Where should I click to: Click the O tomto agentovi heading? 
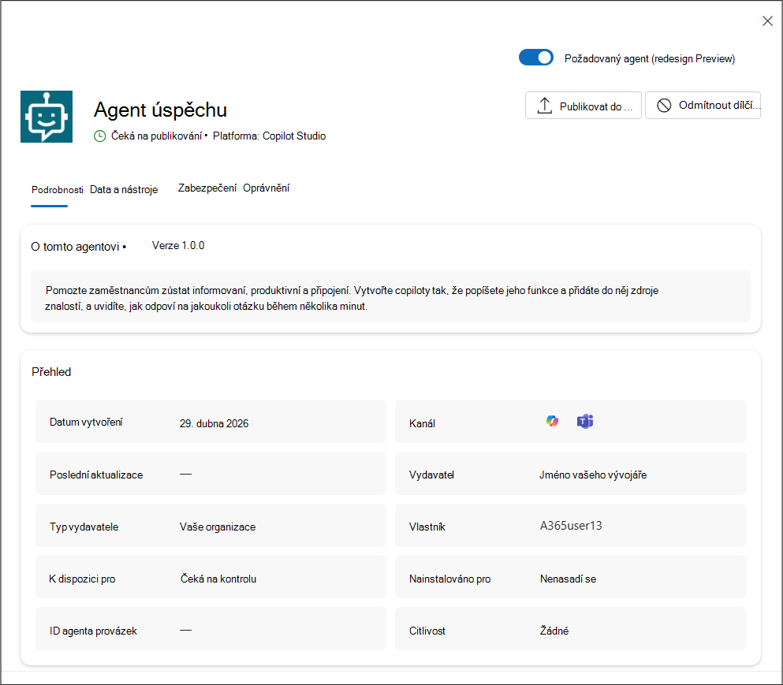[75, 247]
